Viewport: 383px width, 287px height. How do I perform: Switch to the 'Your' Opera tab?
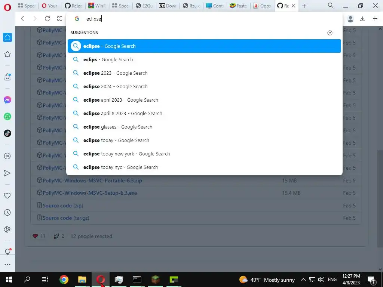pos(49,6)
